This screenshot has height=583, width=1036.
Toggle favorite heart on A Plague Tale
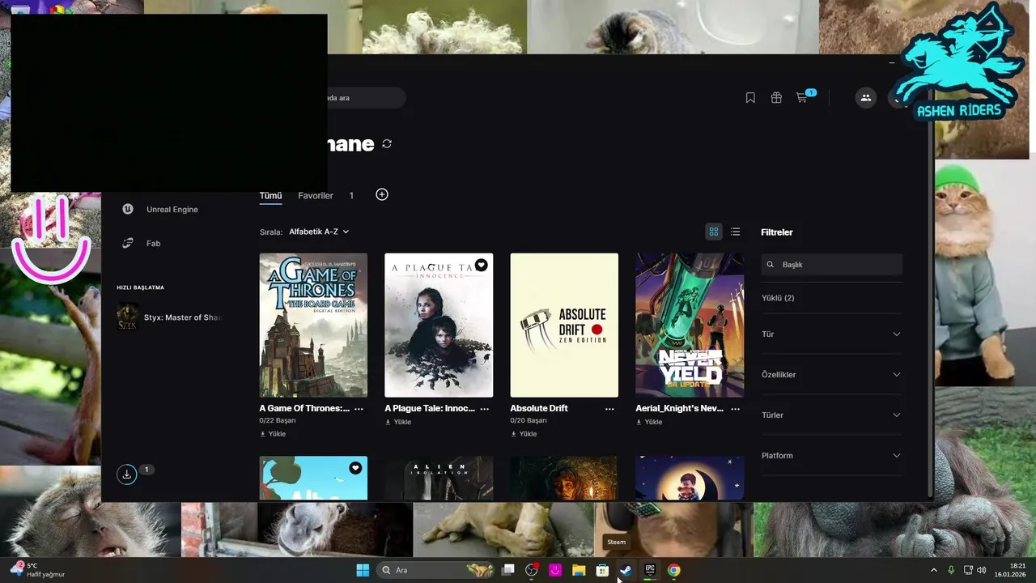[481, 265]
